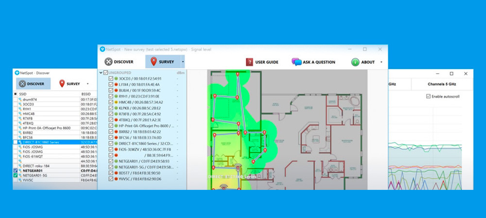Toggle the Enable autoscroll checkbox
486x218 pixels.
pos(428,96)
